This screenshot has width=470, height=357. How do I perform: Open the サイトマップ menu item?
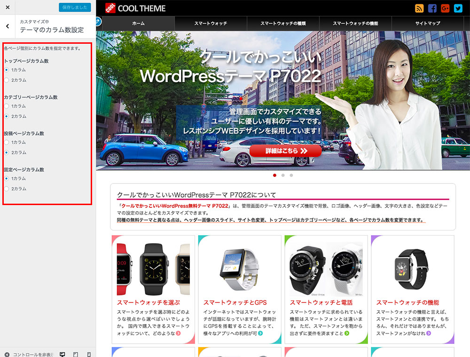pos(428,24)
